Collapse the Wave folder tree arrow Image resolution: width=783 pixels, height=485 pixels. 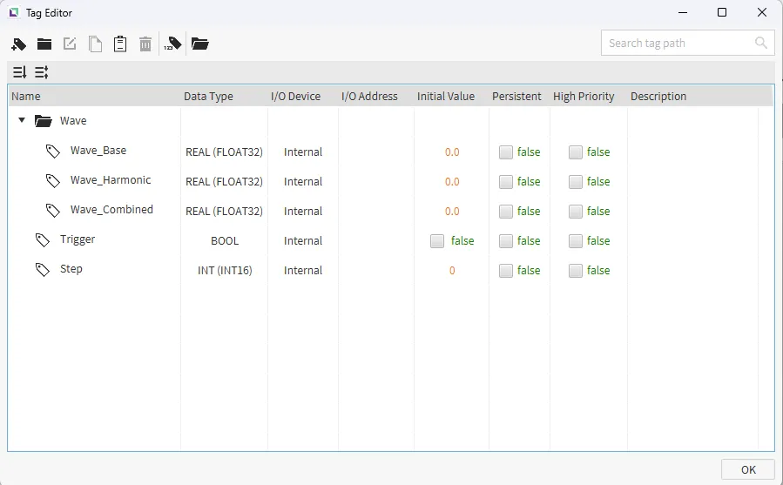pyautogui.click(x=22, y=121)
